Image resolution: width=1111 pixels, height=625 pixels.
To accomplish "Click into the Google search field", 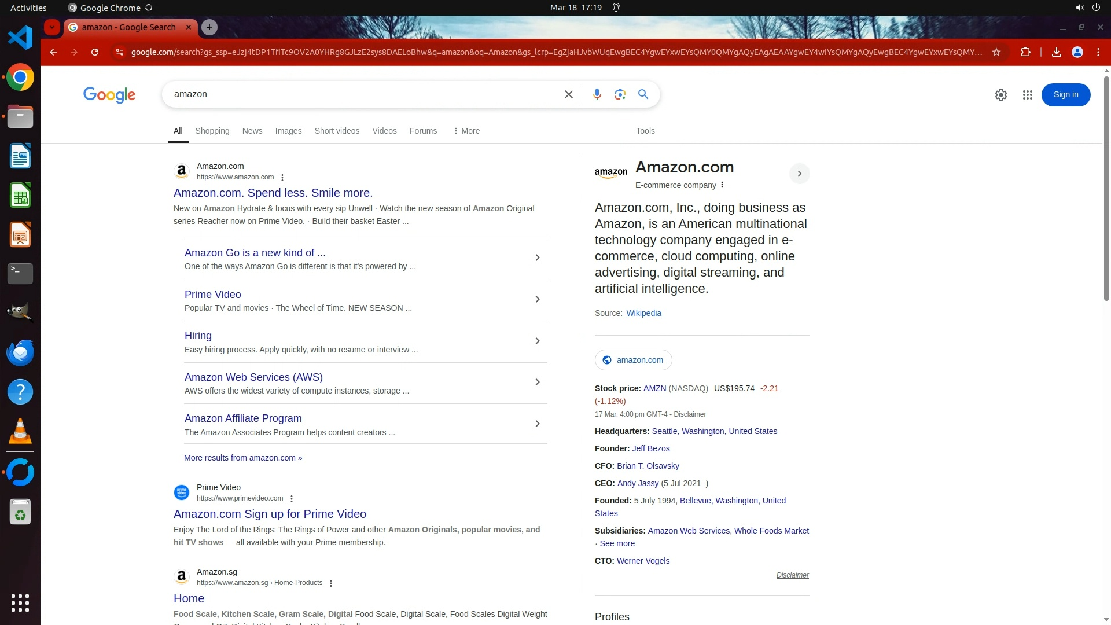I will coord(359,94).
